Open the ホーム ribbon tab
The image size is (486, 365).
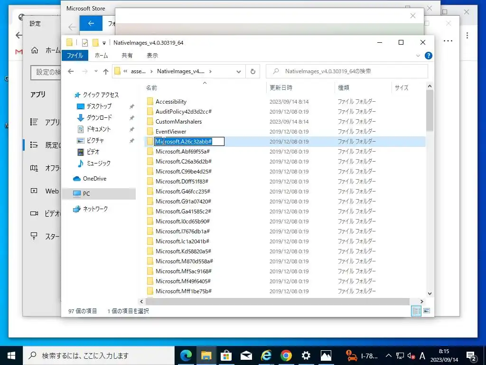(x=102, y=56)
